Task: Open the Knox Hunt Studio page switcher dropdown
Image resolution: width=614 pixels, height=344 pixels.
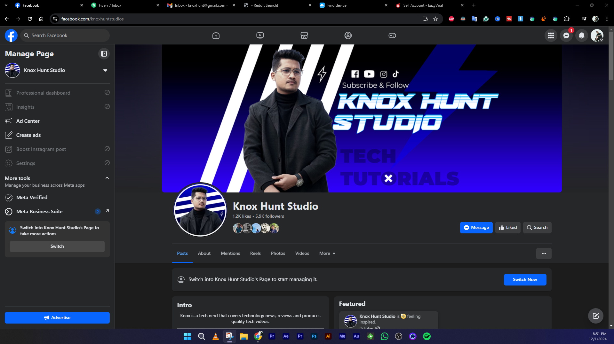Action: tap(105, 70)
